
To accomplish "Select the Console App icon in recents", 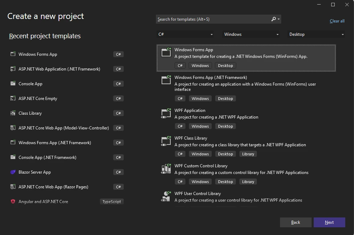I will [x=13, y=83].
